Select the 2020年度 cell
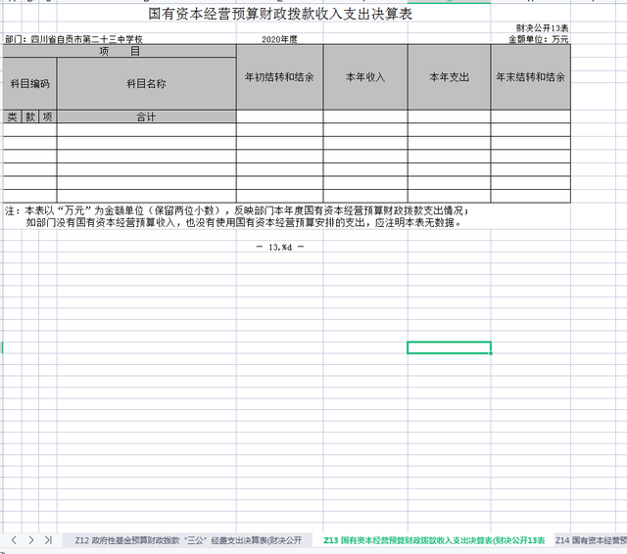 tap(279, 40)
